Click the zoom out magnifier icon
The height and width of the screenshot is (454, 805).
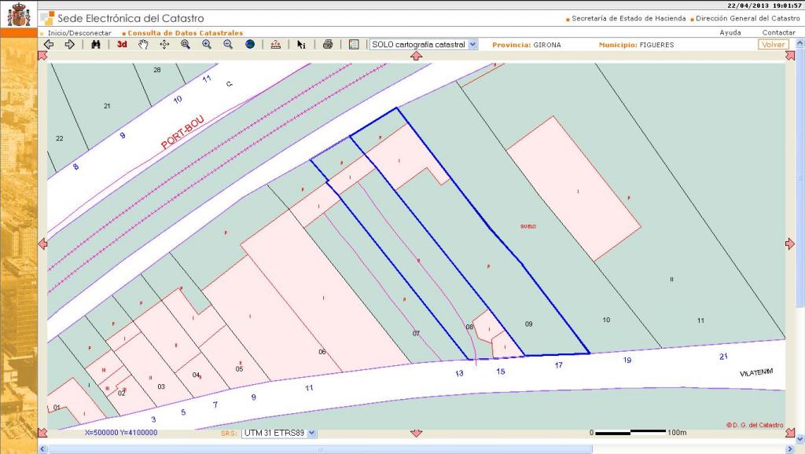(x=228, y=45)
